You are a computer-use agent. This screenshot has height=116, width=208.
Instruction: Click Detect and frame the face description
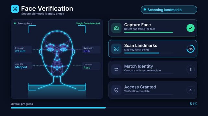[x=140, y=29]
